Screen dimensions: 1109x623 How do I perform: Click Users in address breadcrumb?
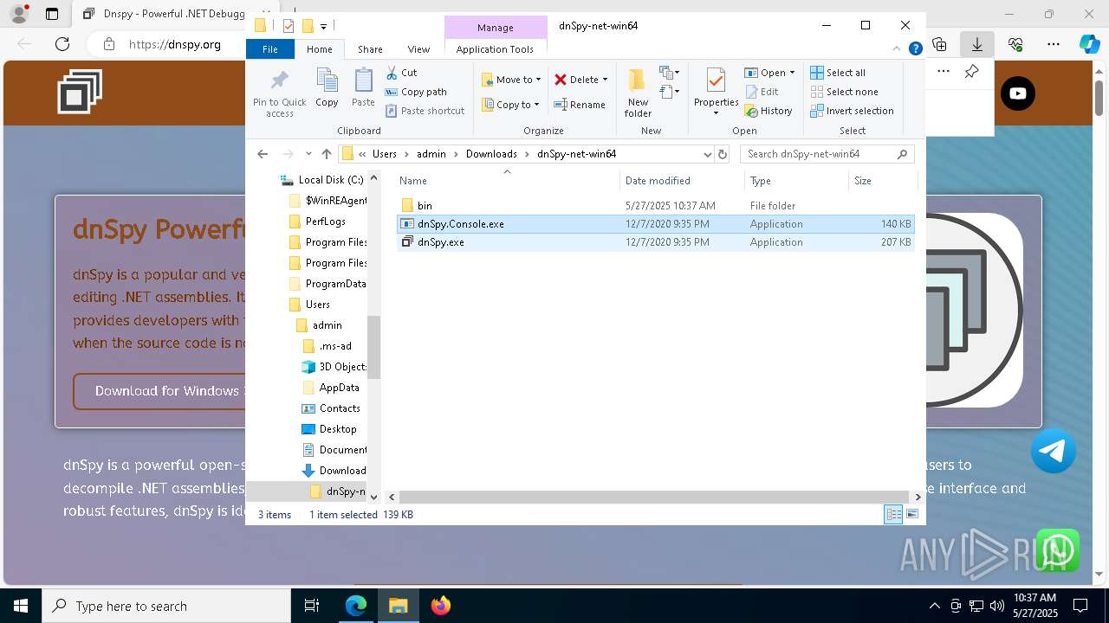pyautogui.click(x=385, y=154)
